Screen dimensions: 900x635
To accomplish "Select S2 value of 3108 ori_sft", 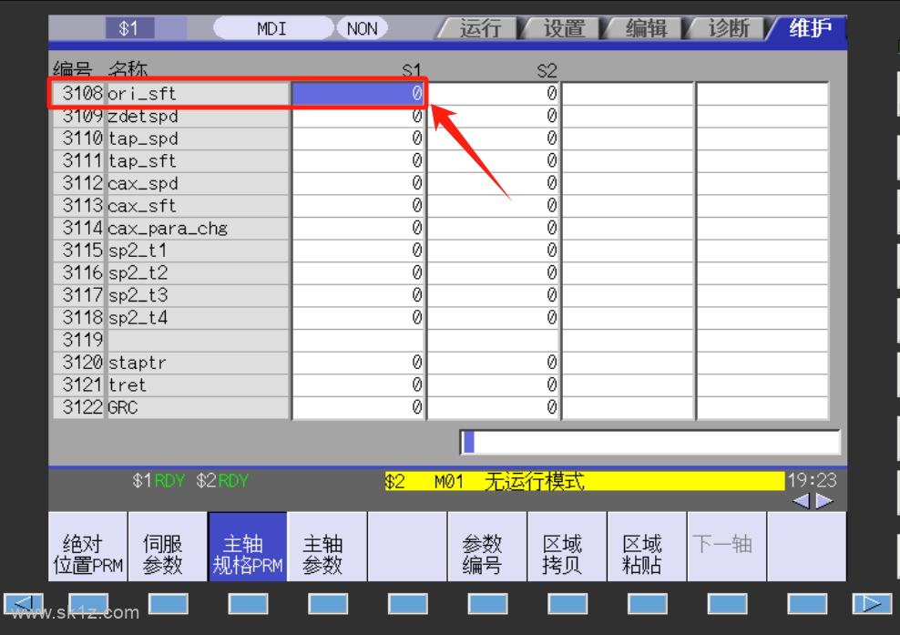I will pyautogui.click(x=494, y=94).
